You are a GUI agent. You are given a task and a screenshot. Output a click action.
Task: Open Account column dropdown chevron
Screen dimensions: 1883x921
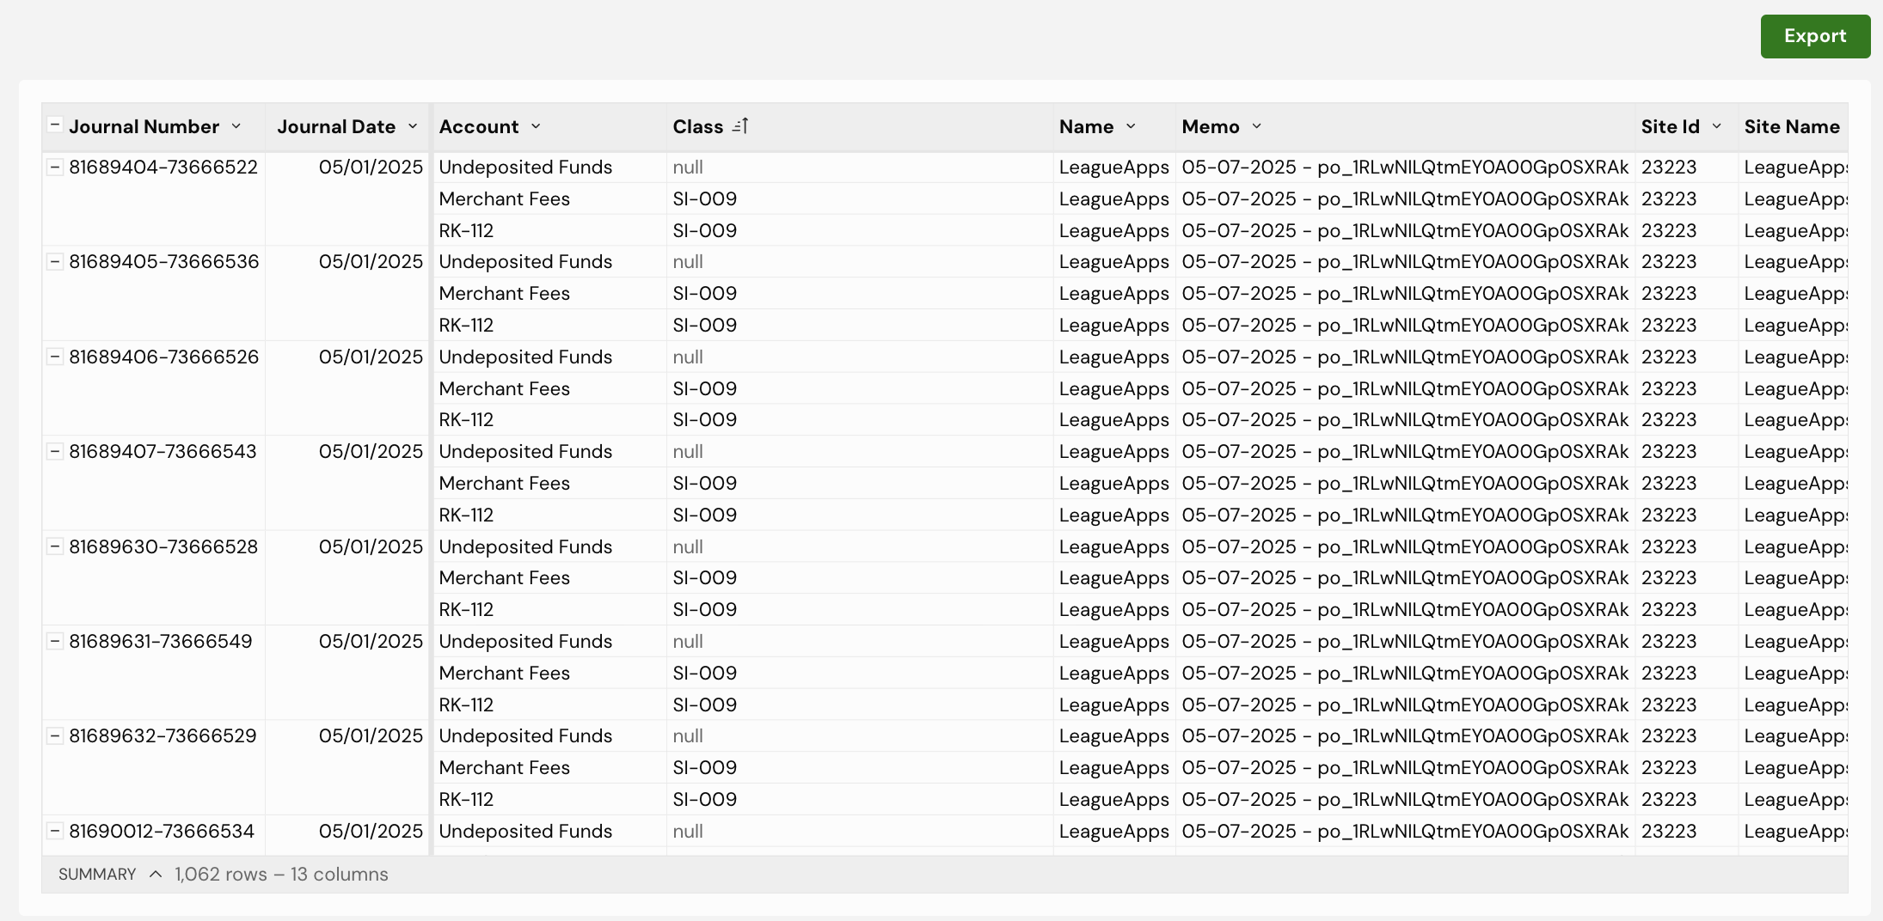tap(536, 126)
